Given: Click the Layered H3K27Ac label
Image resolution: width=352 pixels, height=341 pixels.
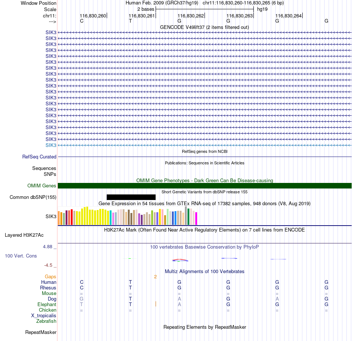Looking at the screenshot, I should click(24, 235).
